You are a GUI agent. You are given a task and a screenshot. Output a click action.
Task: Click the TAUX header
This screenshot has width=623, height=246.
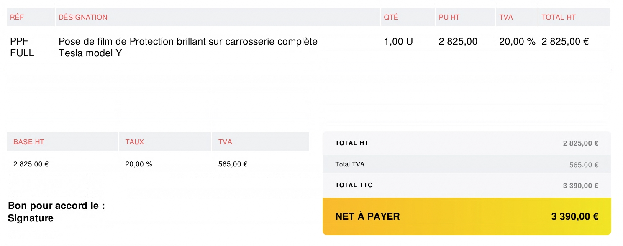134,142
